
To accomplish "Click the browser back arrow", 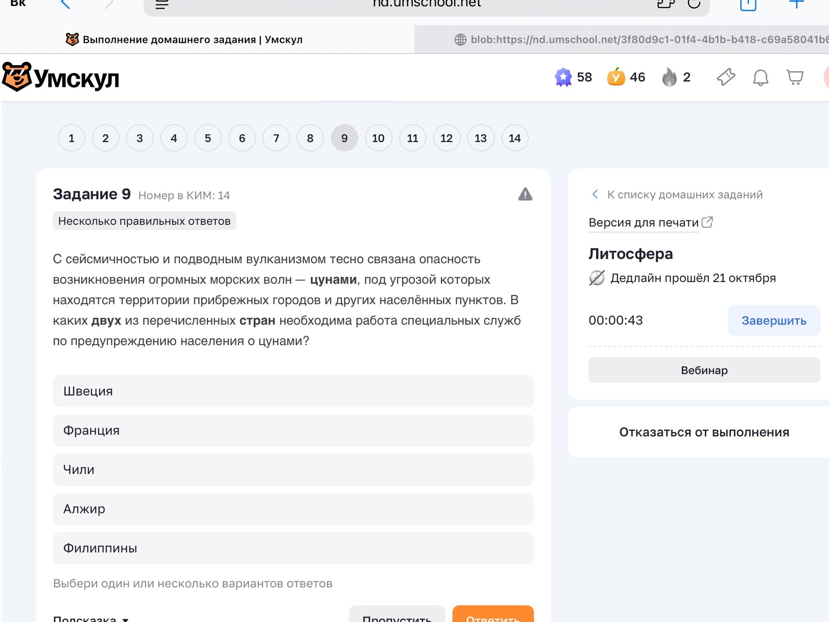I will (x=65, y=4).
